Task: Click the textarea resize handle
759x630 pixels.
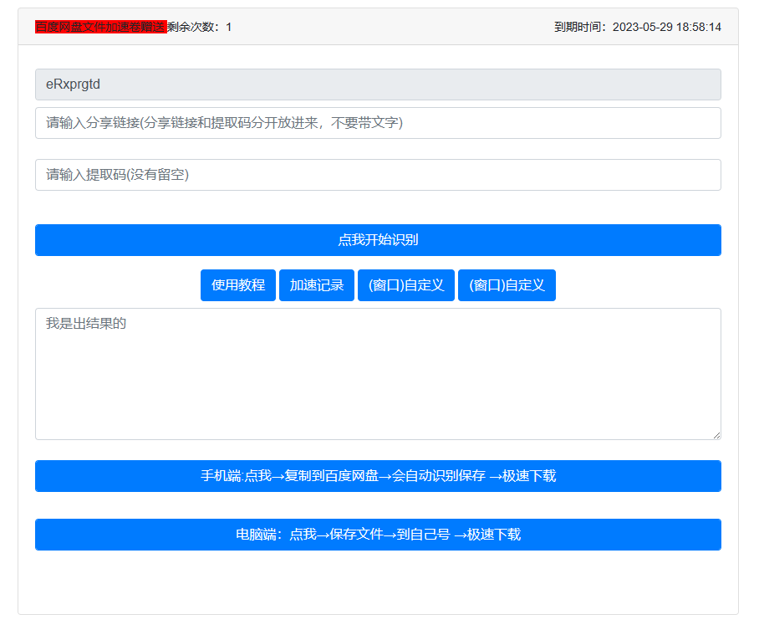Action: click(x=717, y=434)
